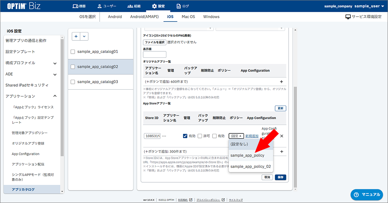Select sample_app_catalog01 row
The width and height of the screenshot is (388, 203).
pyautogui.click(x=101, y=52)
